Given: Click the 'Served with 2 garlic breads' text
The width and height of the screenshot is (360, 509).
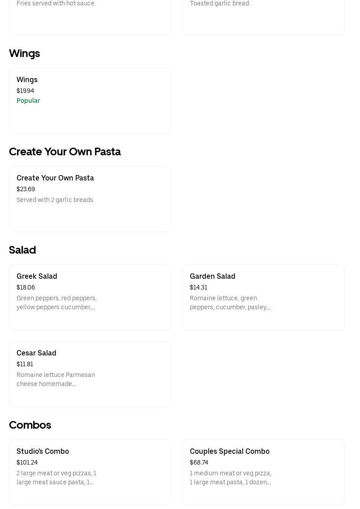Looking at the screenshot, I should coord(56,200).
